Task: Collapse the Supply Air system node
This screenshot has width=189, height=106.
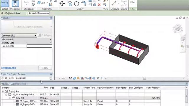Action: coord(3,91)
